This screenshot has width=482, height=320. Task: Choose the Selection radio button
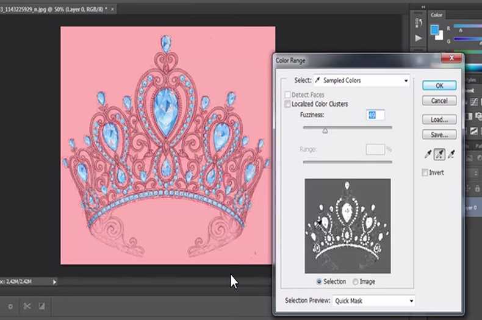click(319, 282)
